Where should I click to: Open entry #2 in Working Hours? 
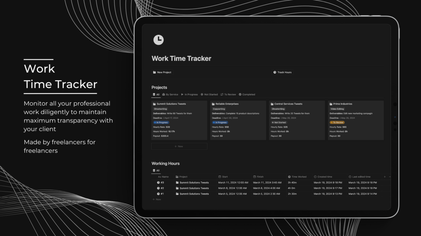[x=162, y=188]
